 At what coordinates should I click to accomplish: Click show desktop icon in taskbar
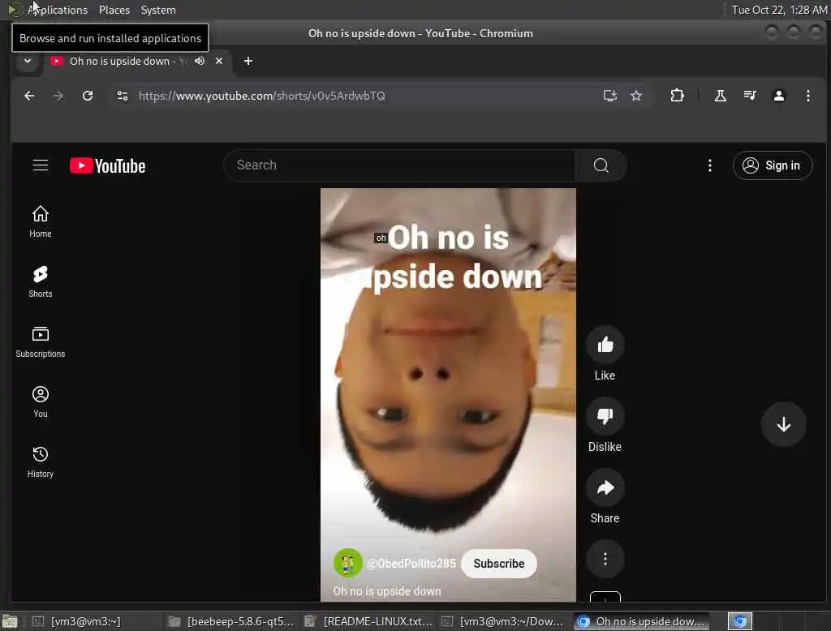tap(10, 621)
